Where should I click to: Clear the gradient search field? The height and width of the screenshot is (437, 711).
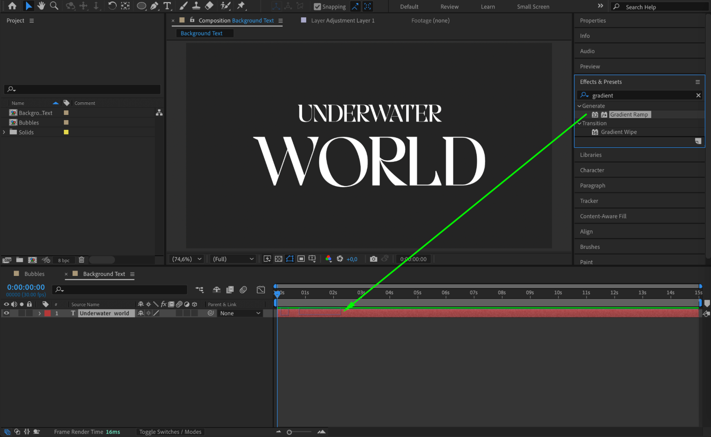(698, 95)
